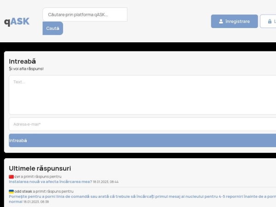This screenshot has height=207, width=276.
Task: Focus the qASK platform search field
Action: [x=85, y=15]
